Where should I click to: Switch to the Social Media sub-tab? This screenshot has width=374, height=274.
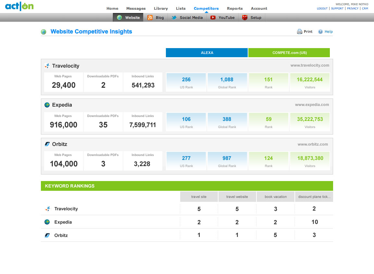(187, 18)
